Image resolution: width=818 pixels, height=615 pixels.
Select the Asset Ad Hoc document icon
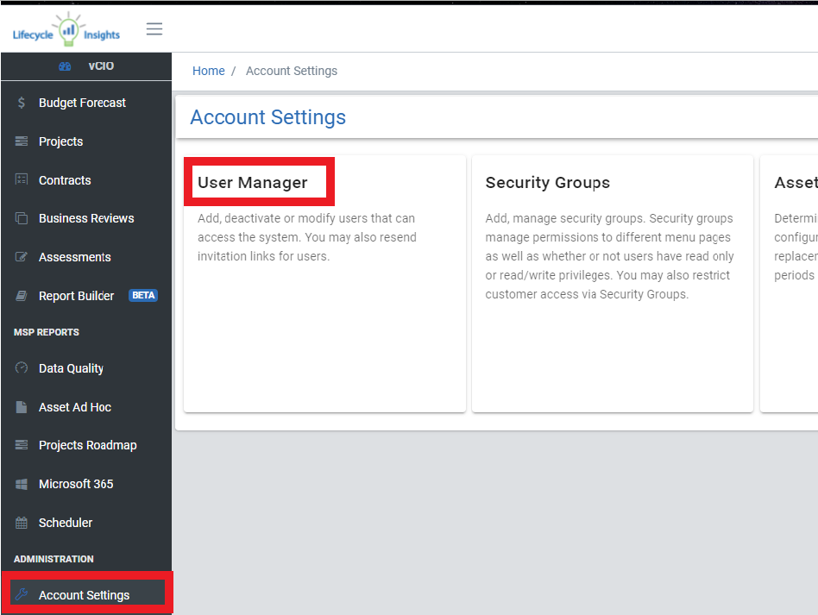(x=22, y=407)
